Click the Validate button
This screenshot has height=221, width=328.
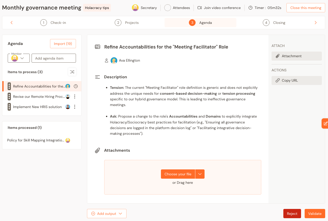click(x=315, y=213)
